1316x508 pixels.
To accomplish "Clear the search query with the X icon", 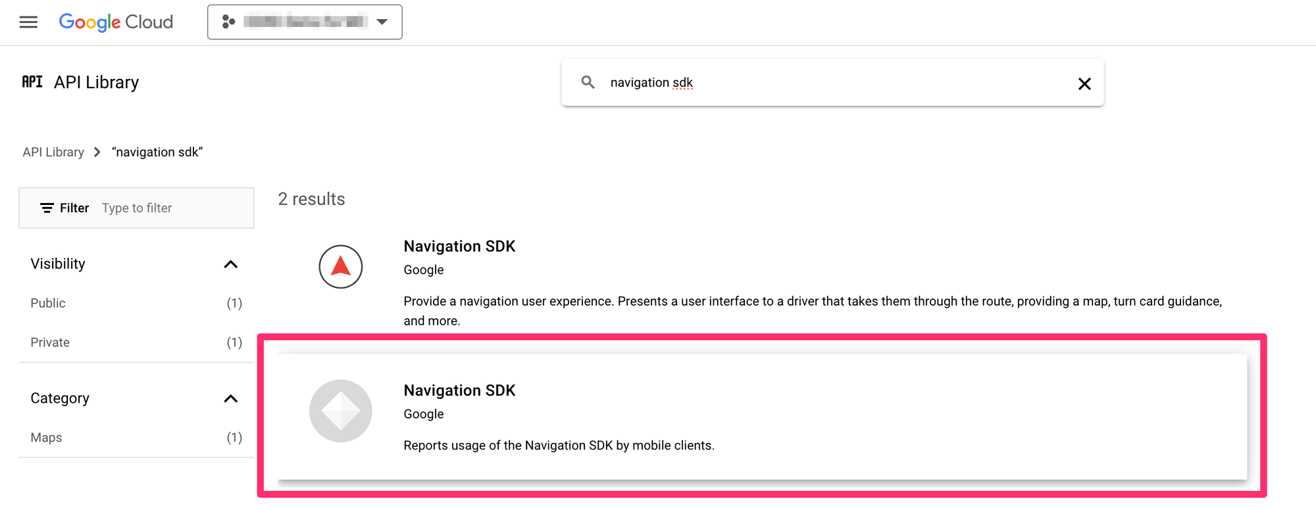I will click(1084, 83).
